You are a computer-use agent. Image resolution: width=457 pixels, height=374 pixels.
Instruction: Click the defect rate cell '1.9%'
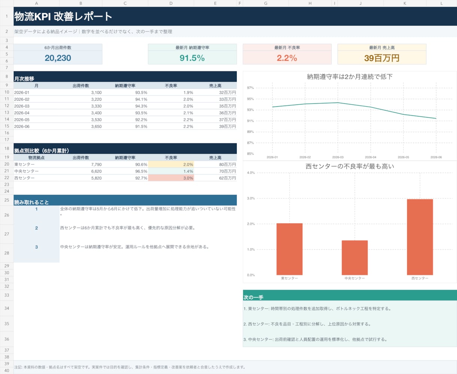tap(171, 92)
